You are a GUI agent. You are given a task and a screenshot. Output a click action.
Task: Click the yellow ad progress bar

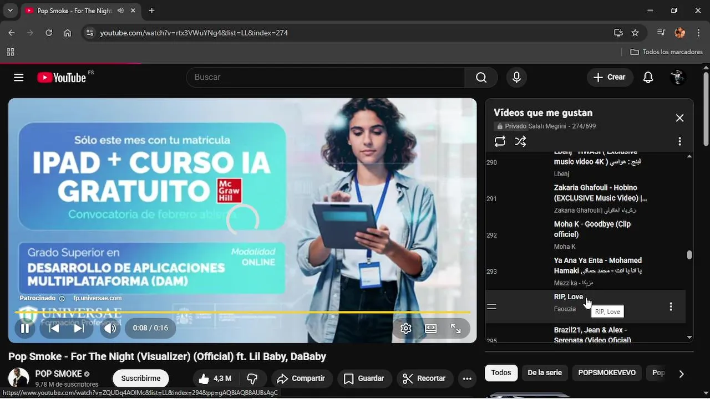(242, 313)
